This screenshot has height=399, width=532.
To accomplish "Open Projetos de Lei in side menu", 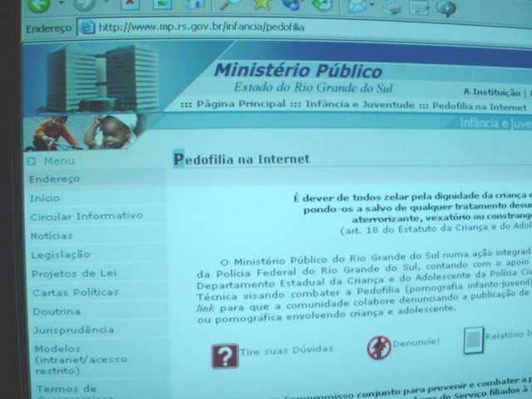I will click(x=74, y=273).
